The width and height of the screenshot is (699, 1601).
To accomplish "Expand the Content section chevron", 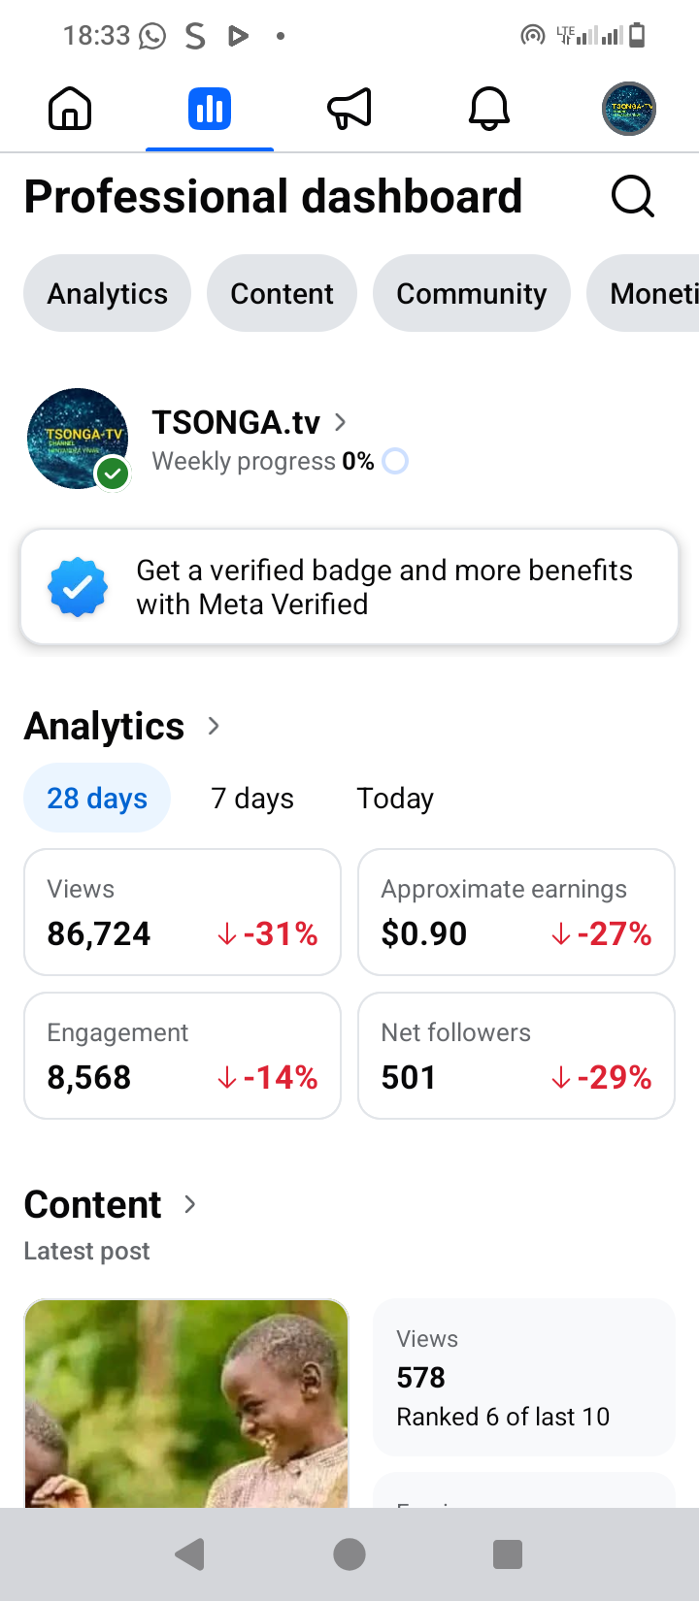I will coord(191,1204).
